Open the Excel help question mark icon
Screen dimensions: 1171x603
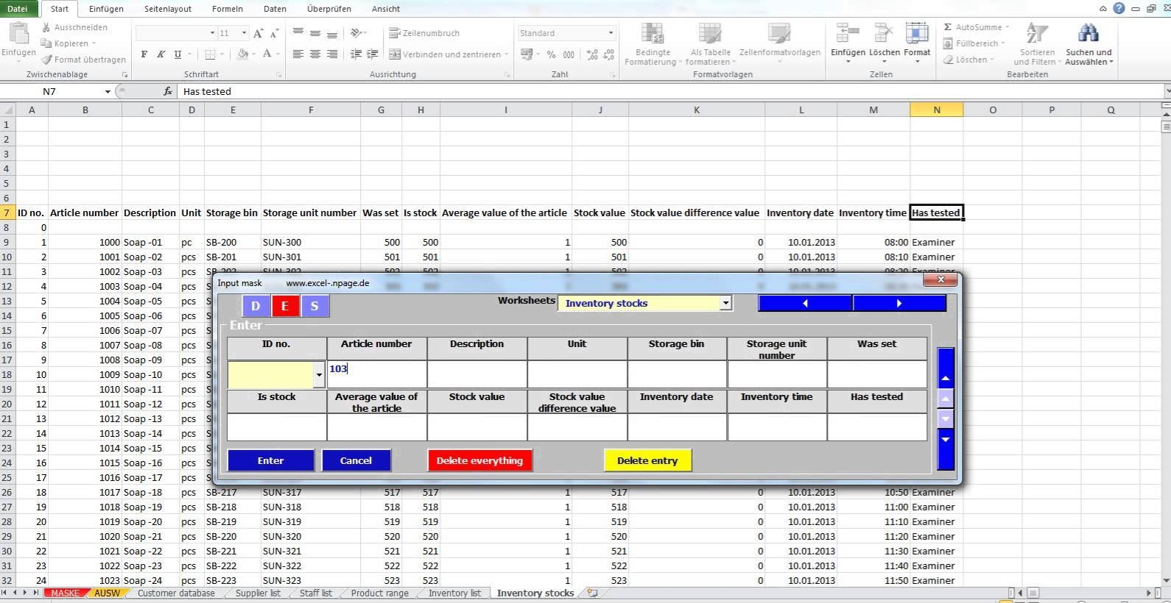[x=1119, y=9]
